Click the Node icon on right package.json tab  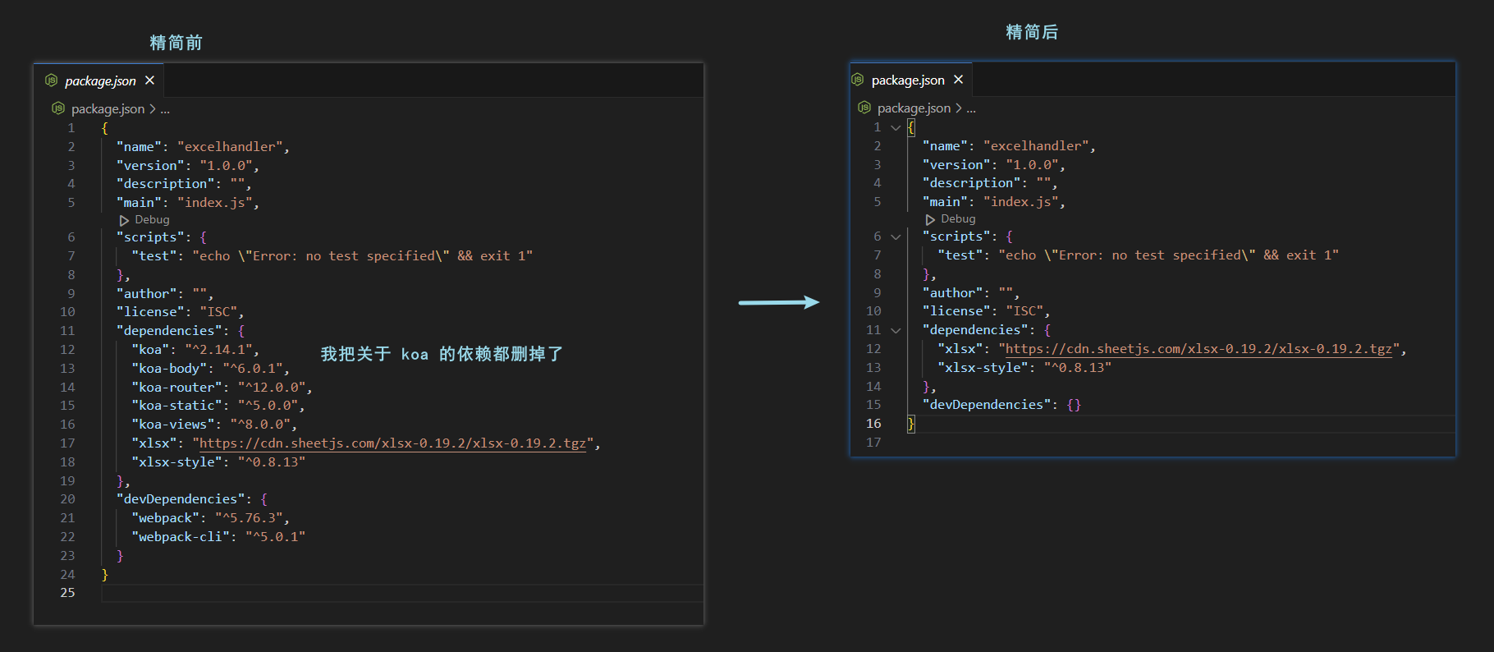tap(857, 80)
